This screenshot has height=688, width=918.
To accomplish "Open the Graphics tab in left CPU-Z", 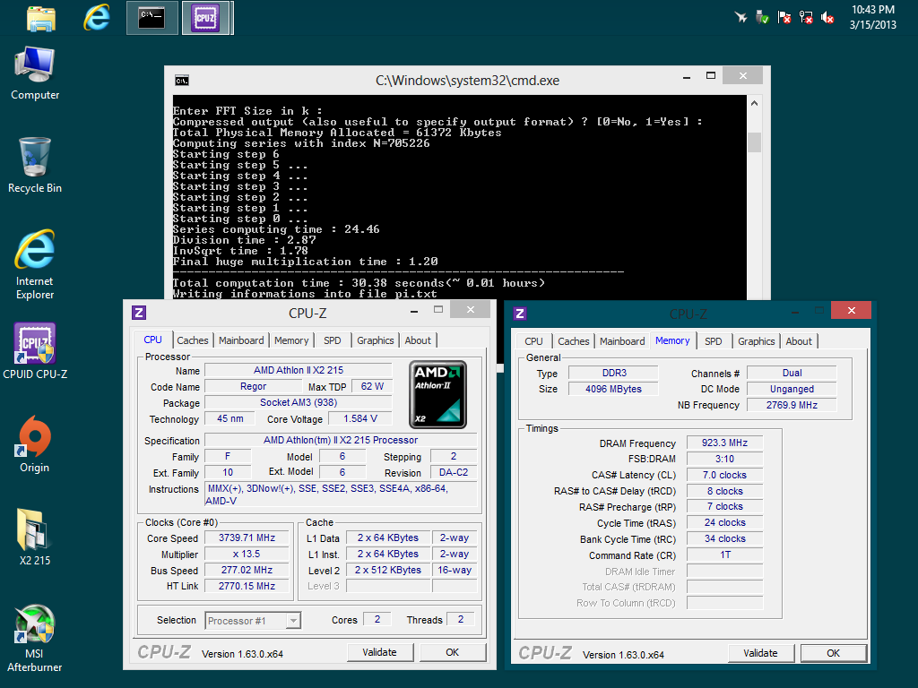I will click(376, 340).
